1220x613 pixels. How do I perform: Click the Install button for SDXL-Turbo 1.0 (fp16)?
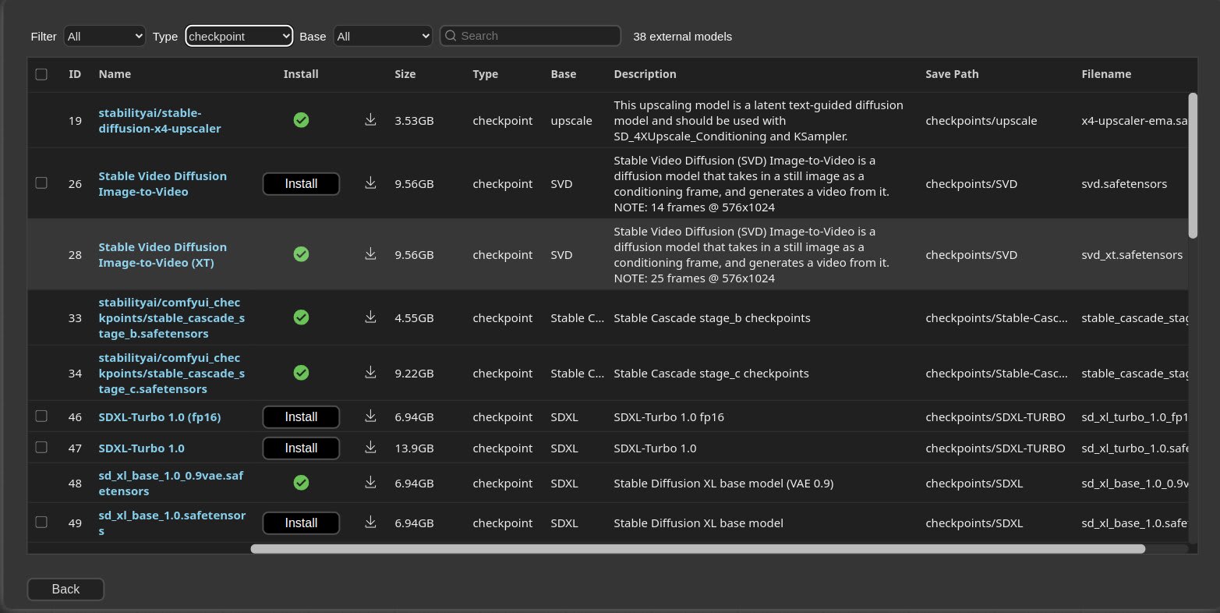pyautogui.click(x=301, y=416)
